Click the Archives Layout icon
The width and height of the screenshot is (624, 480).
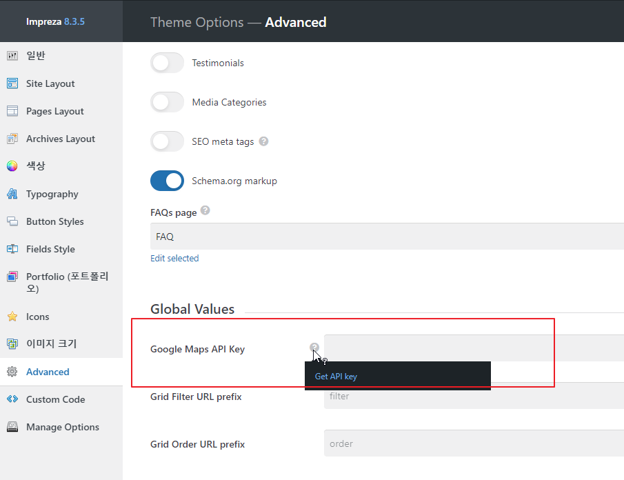point(12,139)
